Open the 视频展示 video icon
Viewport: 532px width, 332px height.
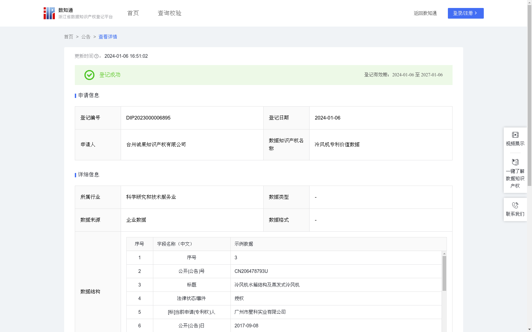coord(515,135)
